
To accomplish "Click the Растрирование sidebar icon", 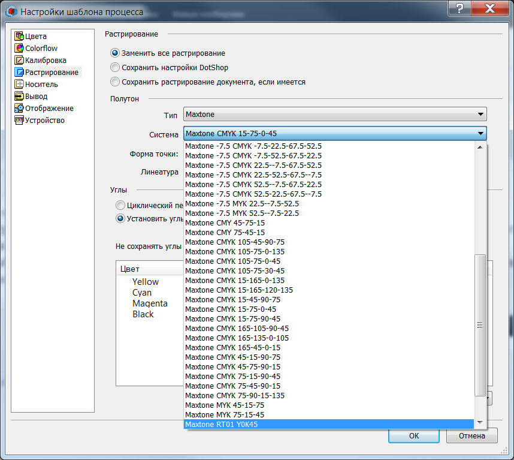I will [19, 72].
